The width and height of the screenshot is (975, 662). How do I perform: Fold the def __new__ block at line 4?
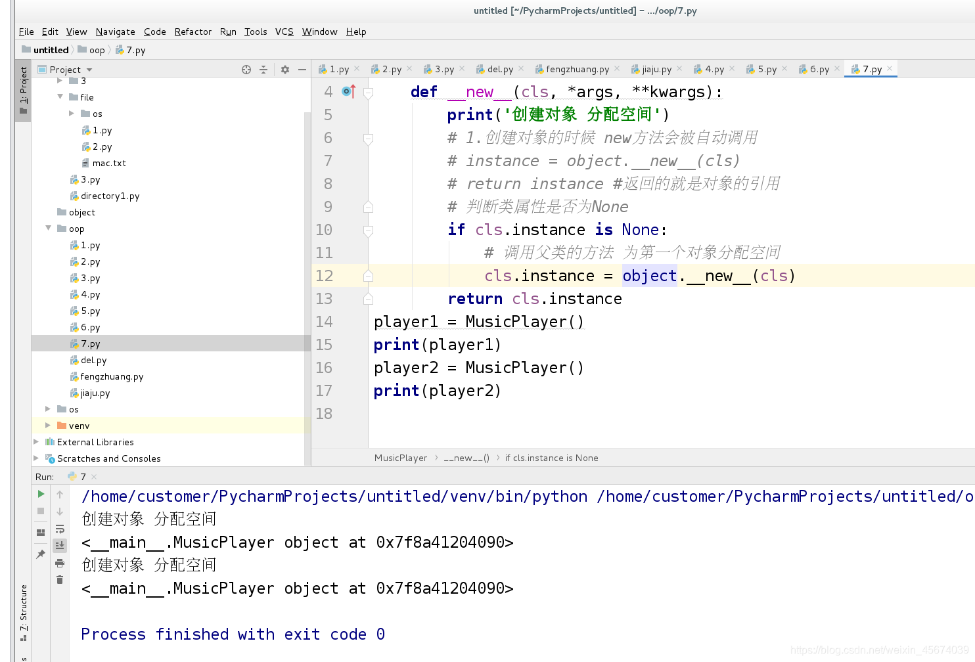click(368, 93)
